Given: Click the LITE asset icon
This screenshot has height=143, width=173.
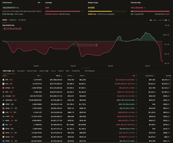Looking at the screenshot, I should 3,112.
